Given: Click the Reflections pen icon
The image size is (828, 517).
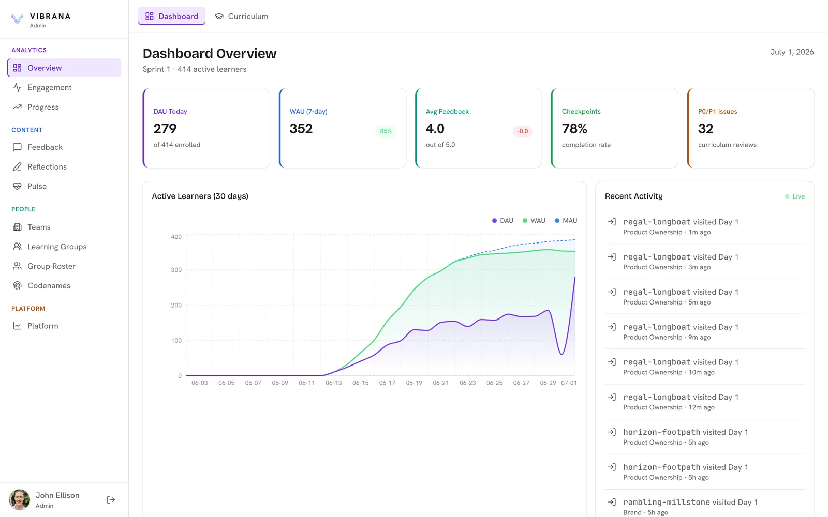Looking at the screenshot, I should click(17, 166).
